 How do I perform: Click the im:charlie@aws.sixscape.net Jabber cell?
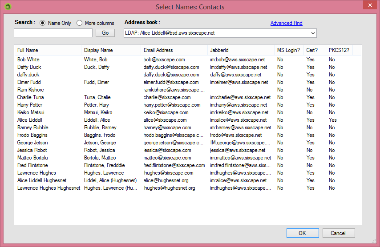coord(240,97)
